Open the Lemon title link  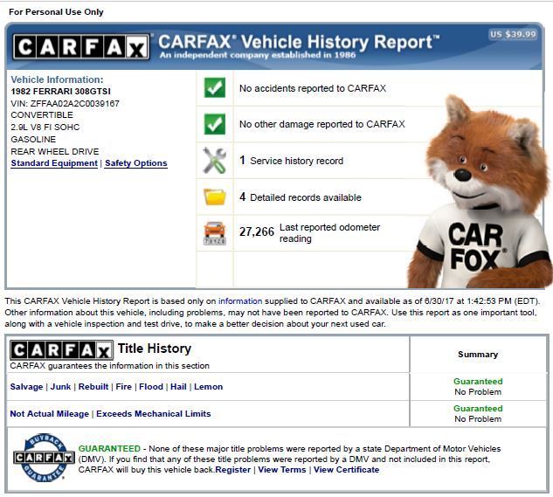coord(209,387)
